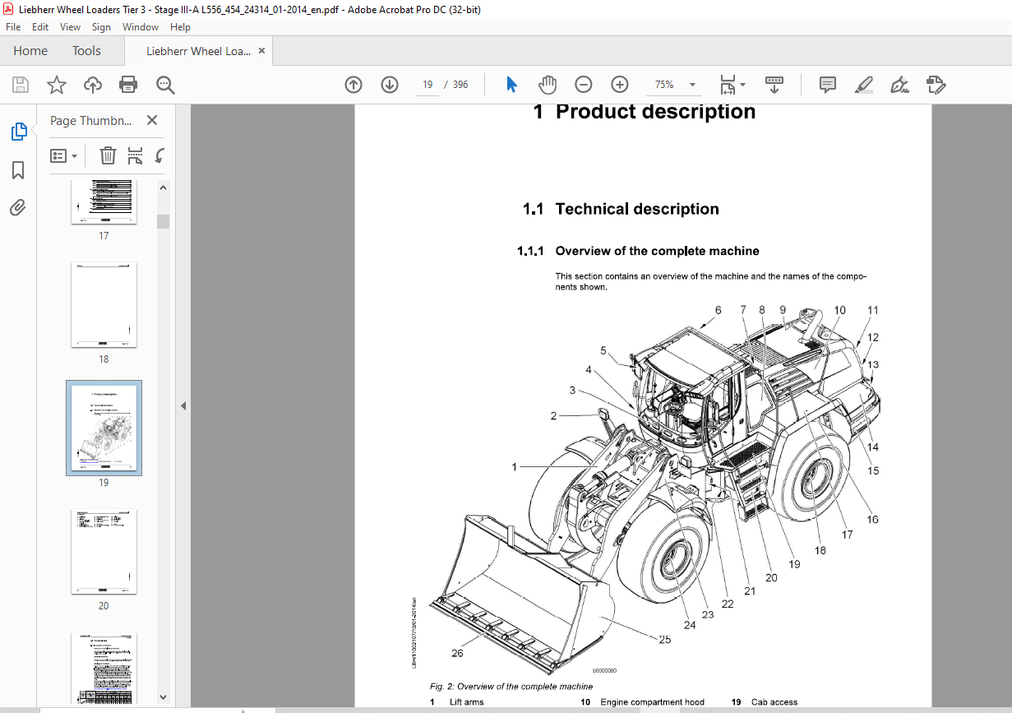Print the document with the printer icon
Viewport: 1012px width, 713px height.
click(x=128, y=85)
